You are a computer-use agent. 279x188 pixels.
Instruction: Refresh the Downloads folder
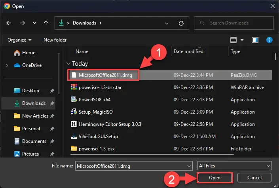[181, 23]
